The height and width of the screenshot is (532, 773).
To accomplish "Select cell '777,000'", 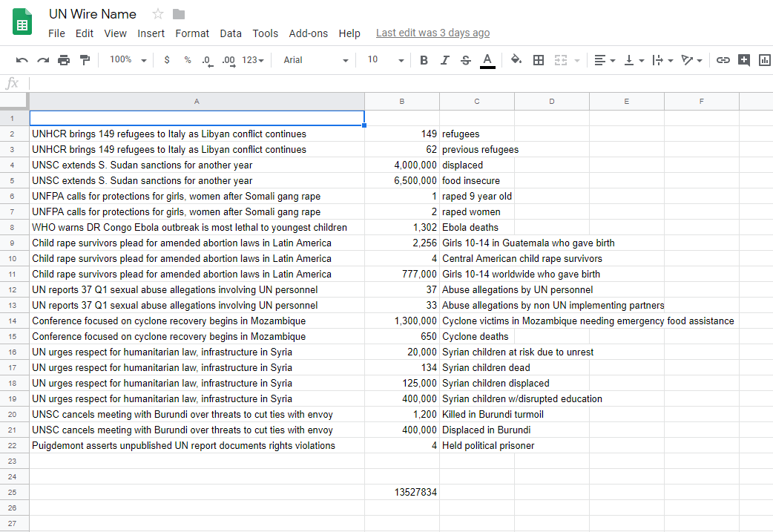I will 402,274.
